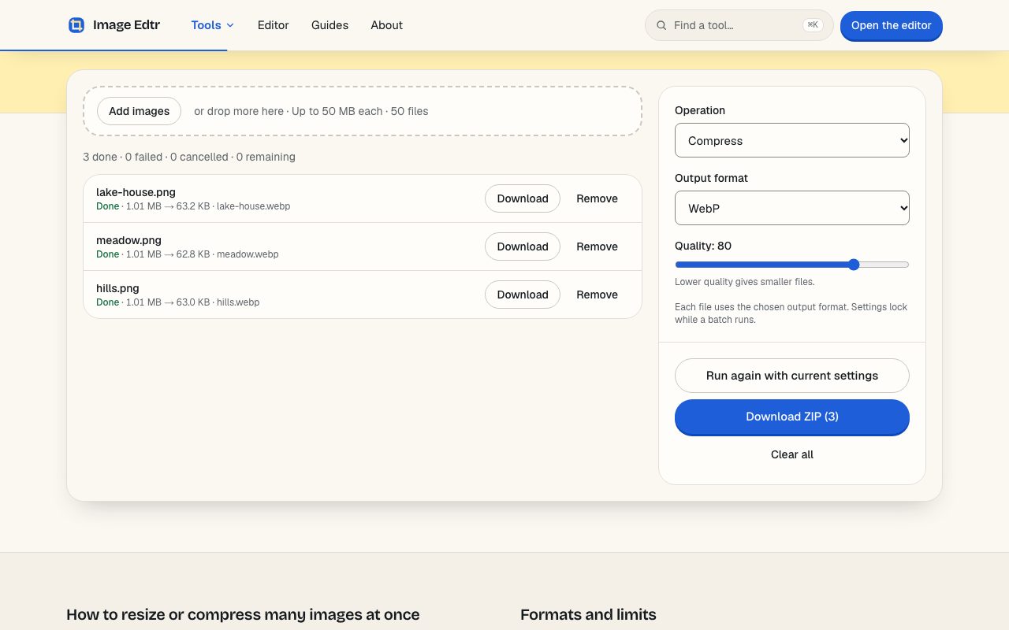The width and height of the screenshot is (1009, 630).
Task: Click the ⌘K shortcut badge
Action: (x=813, y=25)
